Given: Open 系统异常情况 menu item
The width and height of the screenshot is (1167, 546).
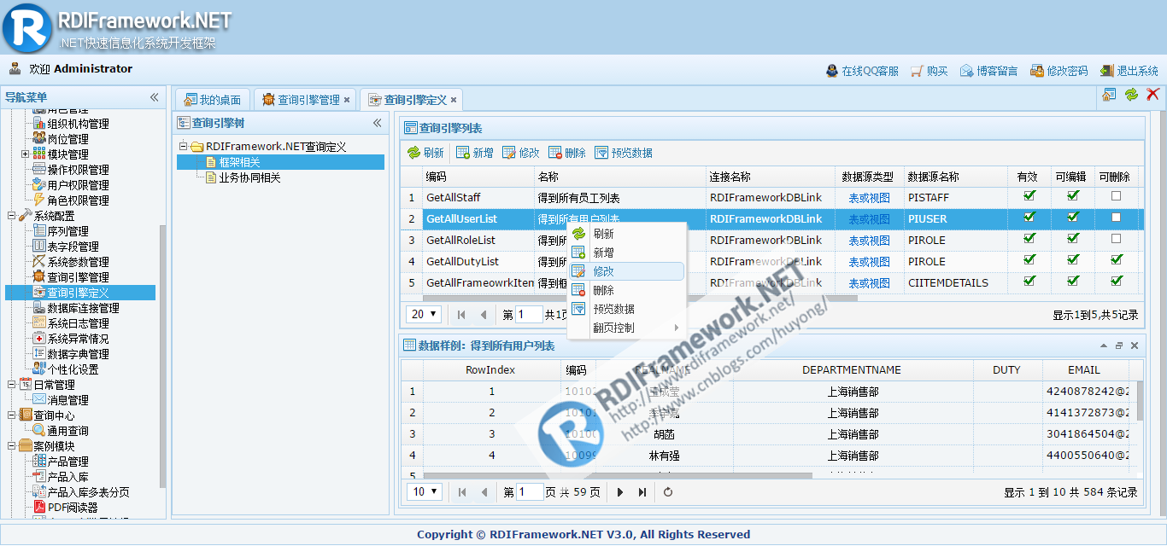Looking at the screenshot, I should 78,339.
